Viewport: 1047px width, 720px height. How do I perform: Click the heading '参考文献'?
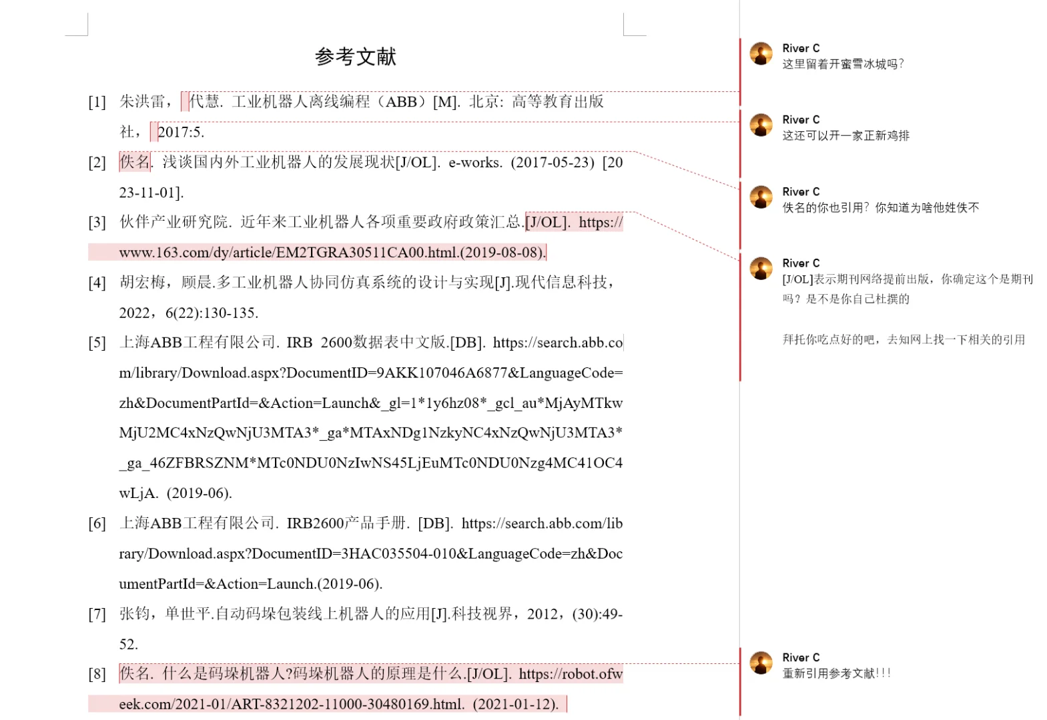(x=356, y=57)
